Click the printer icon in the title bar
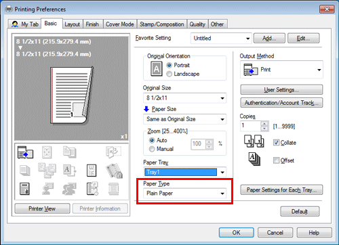This screenshot has height=245, width=339. 9,9
